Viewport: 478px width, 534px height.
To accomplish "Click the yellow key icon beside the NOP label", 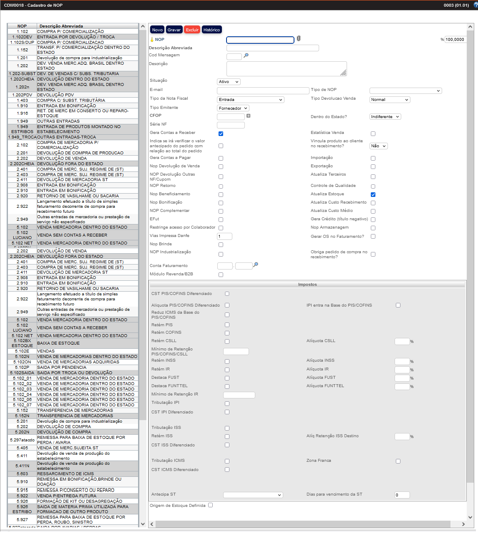I will (153, 40).
